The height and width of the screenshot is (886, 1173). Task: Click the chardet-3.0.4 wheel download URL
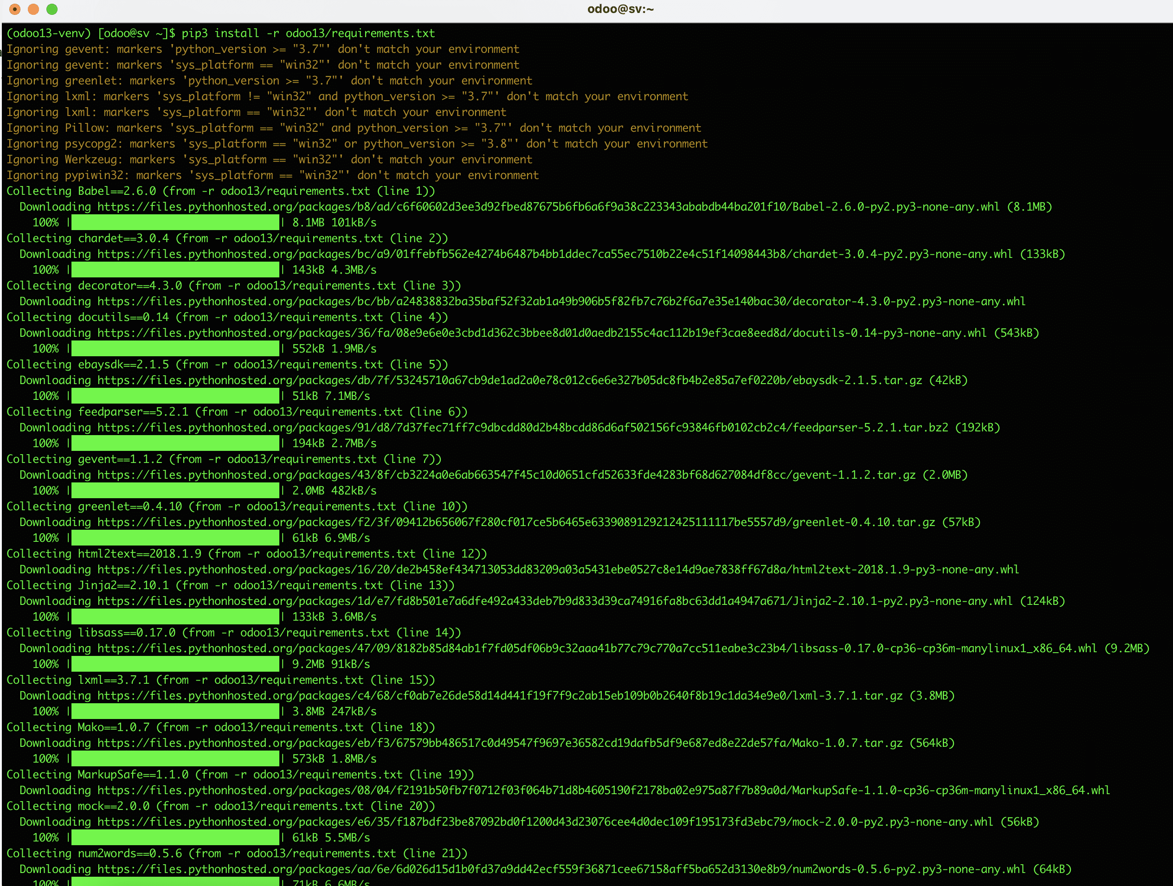[x=554, y=254]
